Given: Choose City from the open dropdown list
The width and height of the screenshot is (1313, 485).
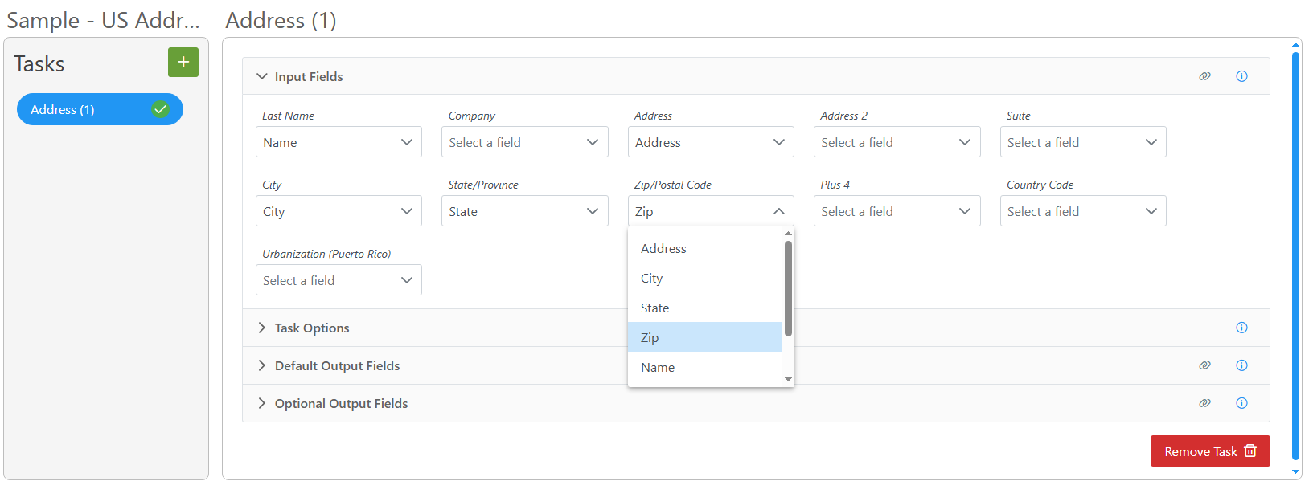Looking at the screenshot, I should (x=705, y=278).
